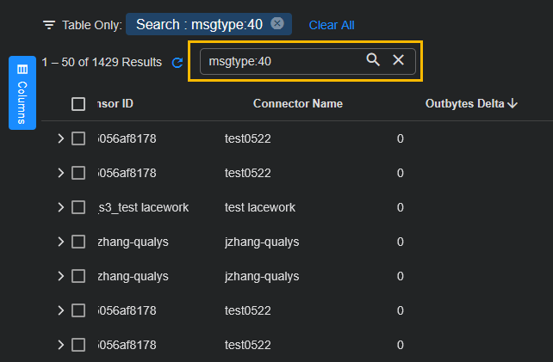The height and width of the screenshot is (362, 553).
Task: Open the Columns side panel
Action: tap(22, 92)
